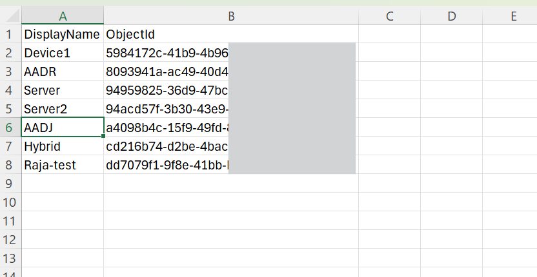Select the Hybrid cell

click(x=63, y=146)
